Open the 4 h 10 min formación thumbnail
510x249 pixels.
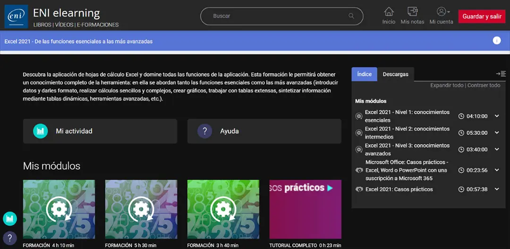(x=59, y=209)
